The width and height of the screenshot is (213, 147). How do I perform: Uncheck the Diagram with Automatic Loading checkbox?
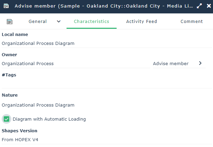[x=7, y=119]
